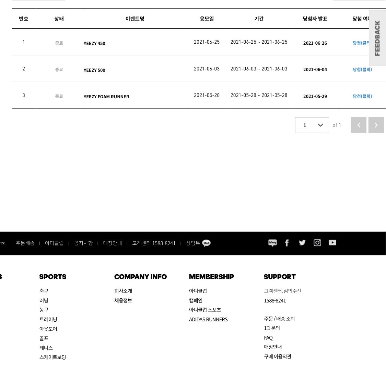This screenshot has width=386, height=387.
Task: Click period 2021-06-03 ~ 2021-06-03
Action: click(259, 69)
